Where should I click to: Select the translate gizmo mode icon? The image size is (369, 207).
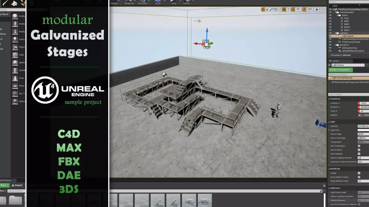pyautogui.click(x=263, y=10)
